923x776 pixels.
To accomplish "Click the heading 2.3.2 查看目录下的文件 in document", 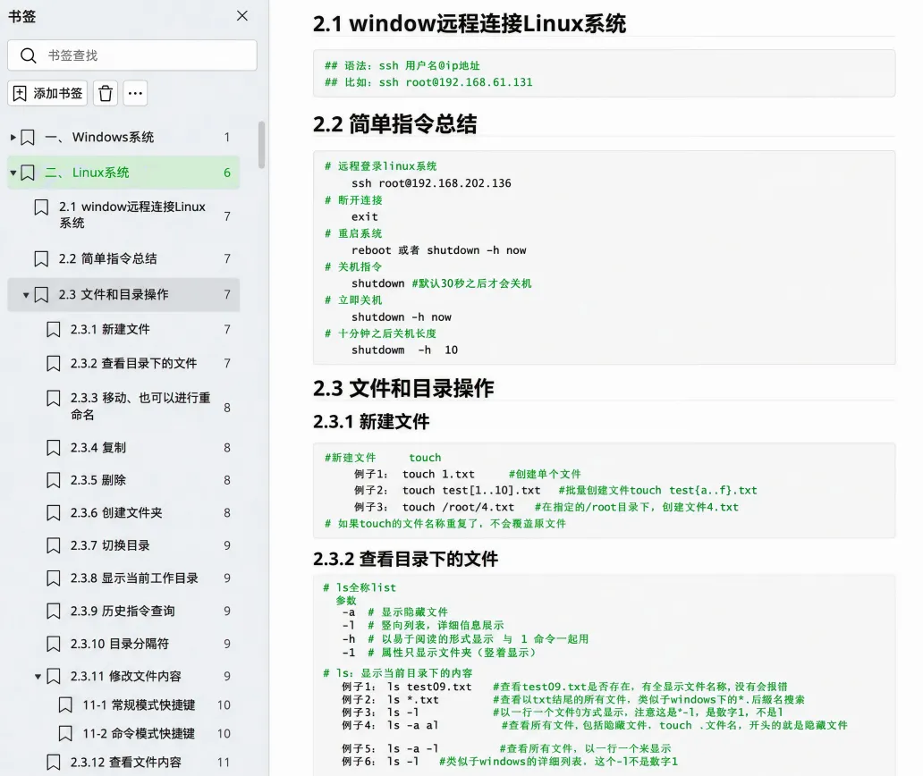I will [405, 559].
